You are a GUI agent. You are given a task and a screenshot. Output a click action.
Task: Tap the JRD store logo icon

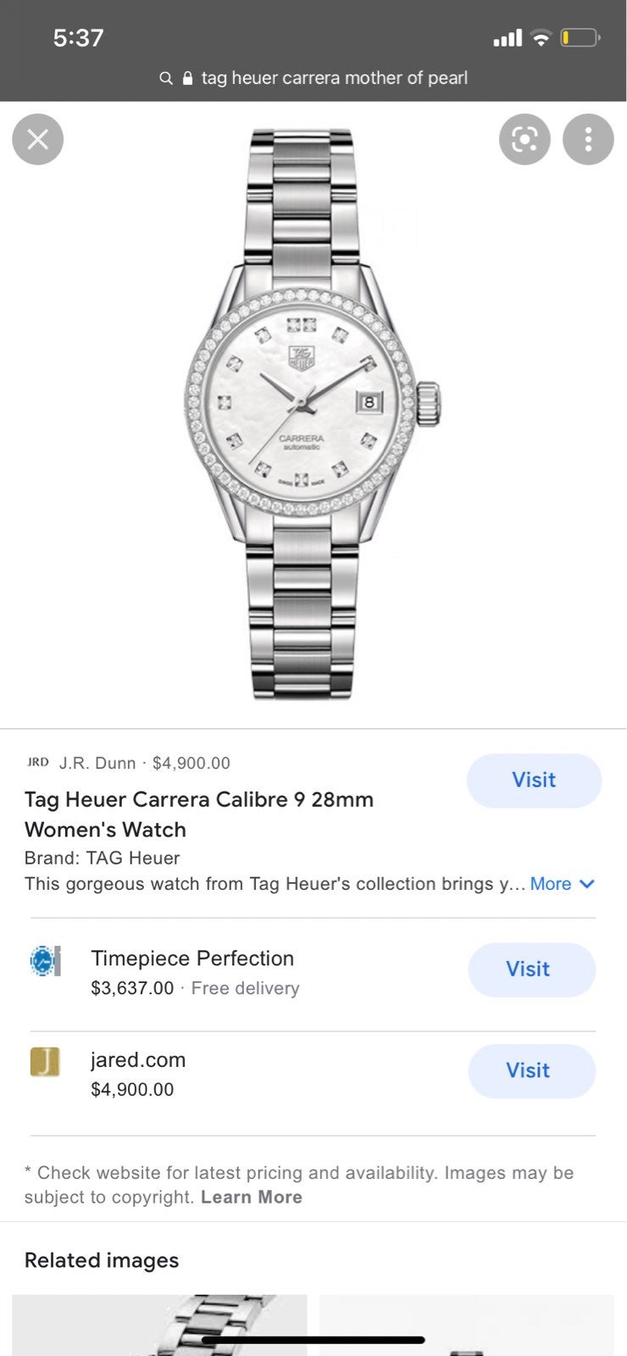coord(38,762)
